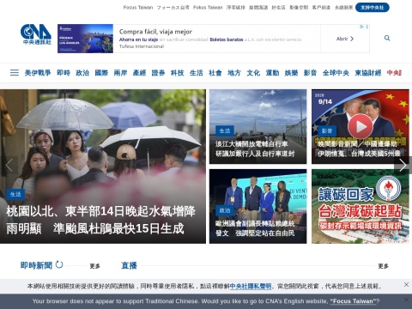Go to the 地方 menu

[x=234, y=73]
